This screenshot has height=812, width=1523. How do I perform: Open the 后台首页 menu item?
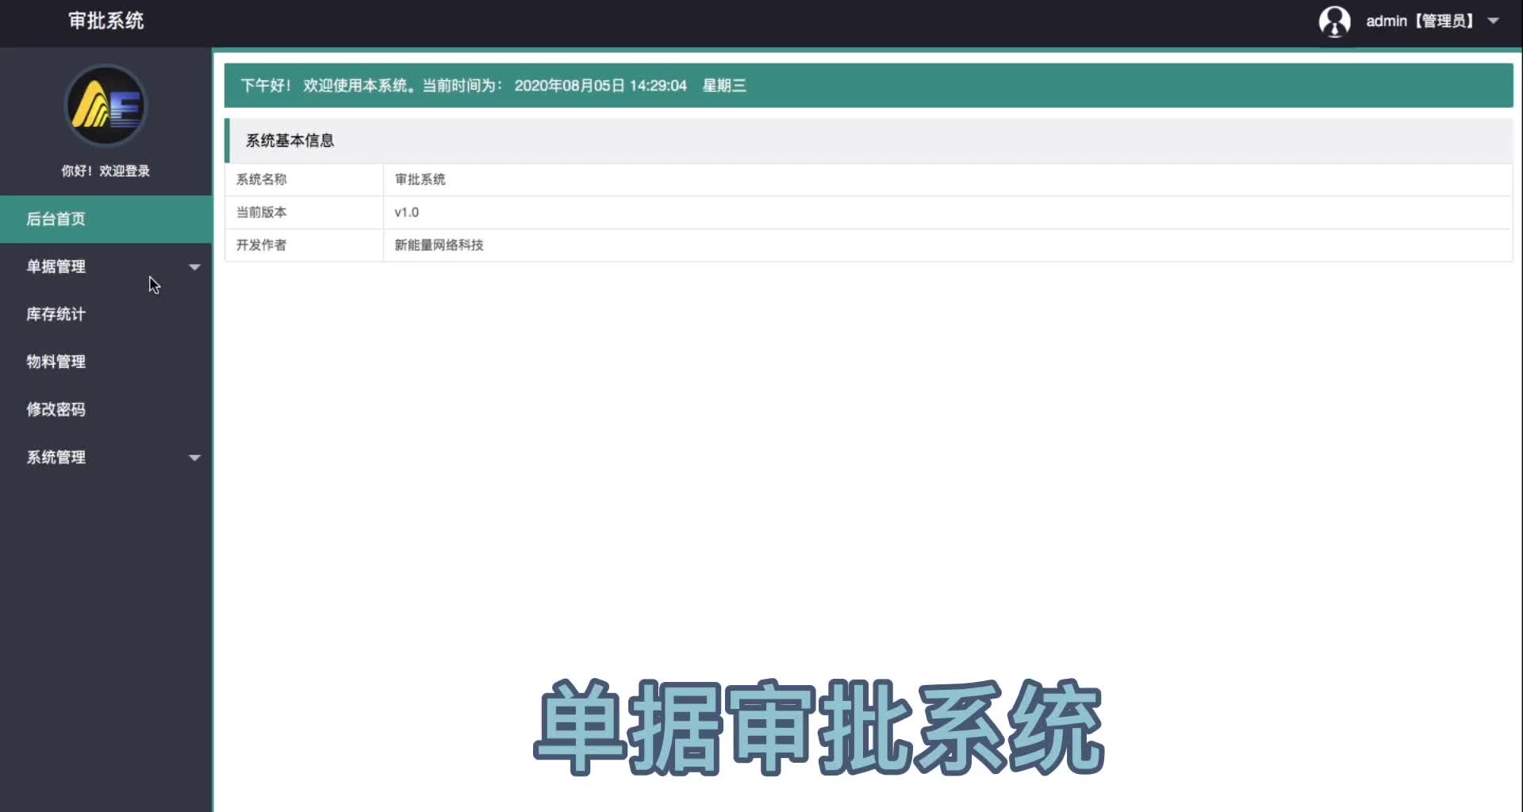106,219
